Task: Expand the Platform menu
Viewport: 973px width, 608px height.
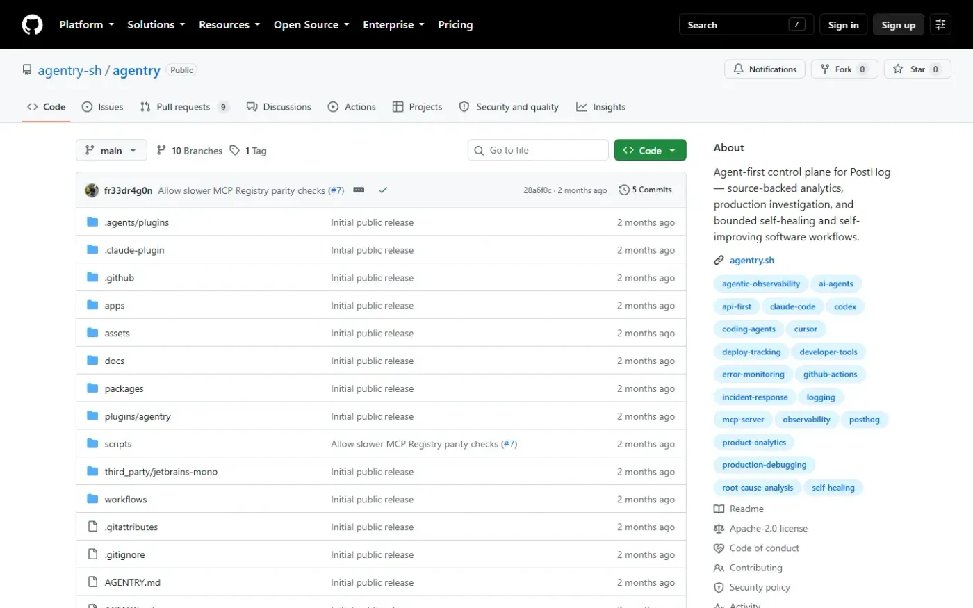Action: pos(86,25)
